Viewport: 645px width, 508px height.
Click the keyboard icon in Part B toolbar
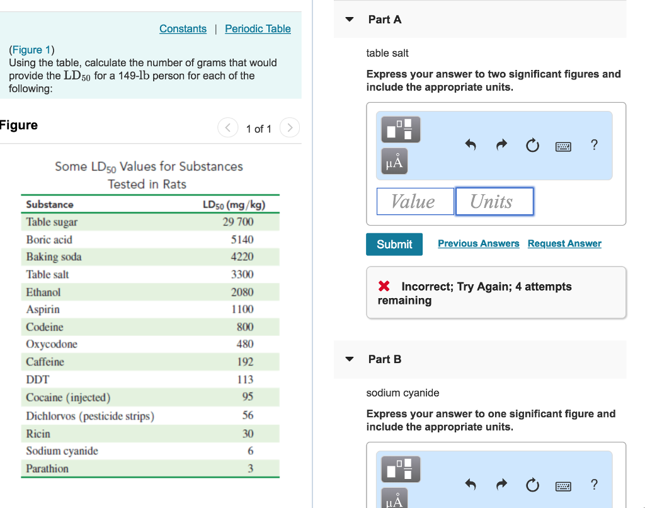click(562, 485)
